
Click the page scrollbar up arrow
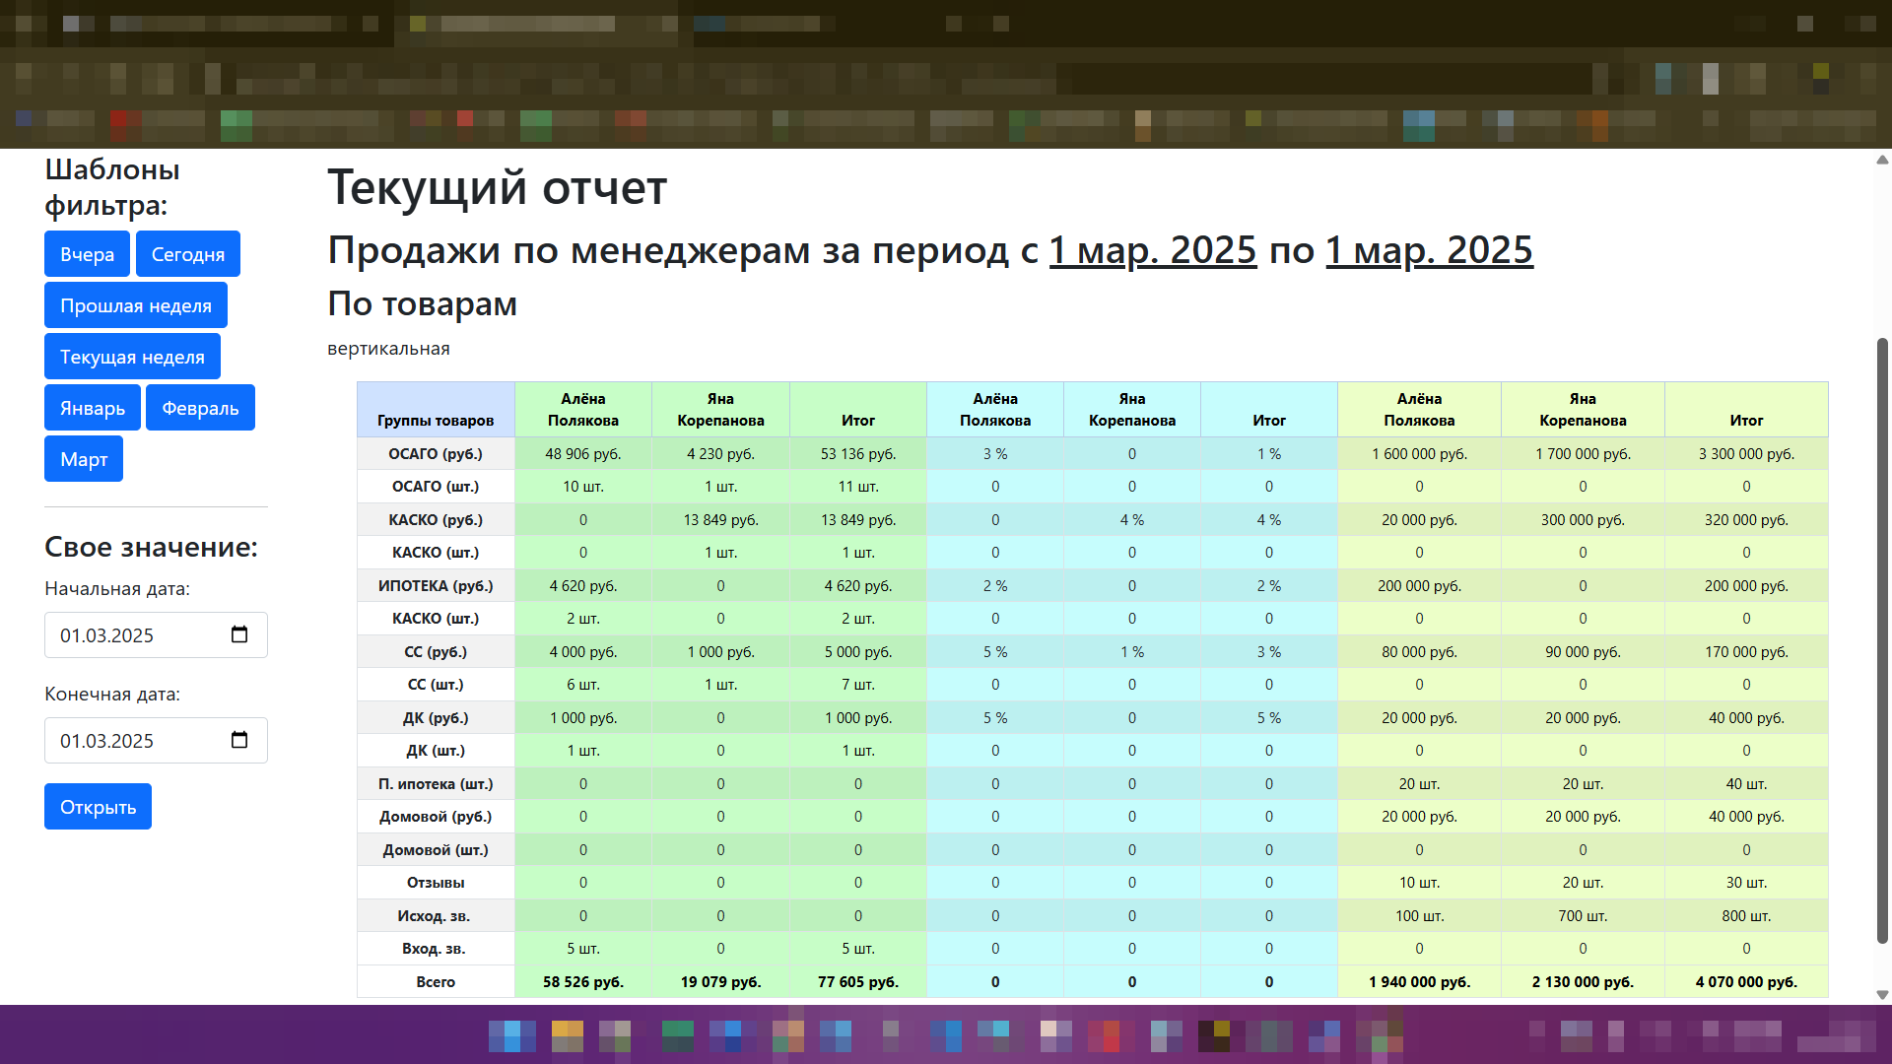tap(1882, 160)
